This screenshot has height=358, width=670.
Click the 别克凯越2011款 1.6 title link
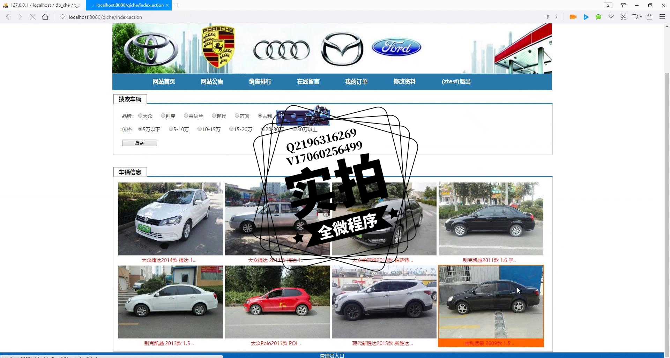click(489, 260)
